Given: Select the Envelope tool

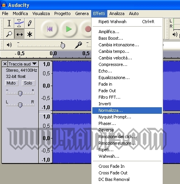Looking at the screenshot, I should click(x=19, y=23).
